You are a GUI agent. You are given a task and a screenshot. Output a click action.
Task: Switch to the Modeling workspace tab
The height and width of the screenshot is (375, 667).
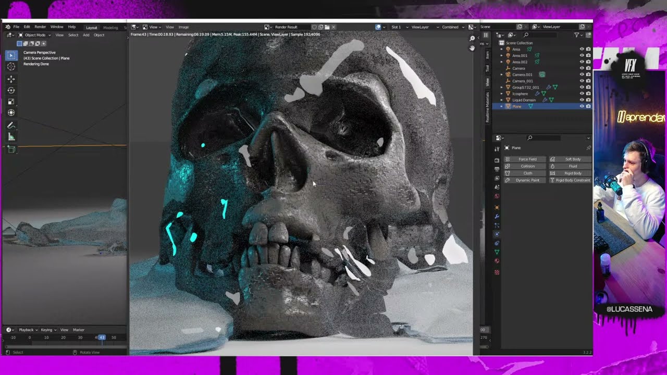[x=110, y=28]
